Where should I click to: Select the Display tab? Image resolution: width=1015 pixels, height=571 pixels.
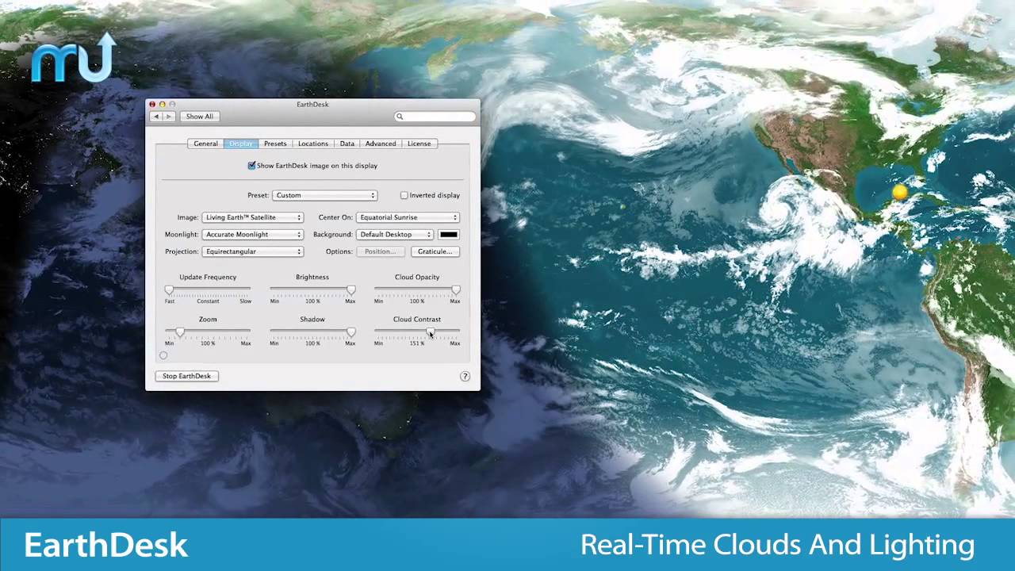coord(241,144)
